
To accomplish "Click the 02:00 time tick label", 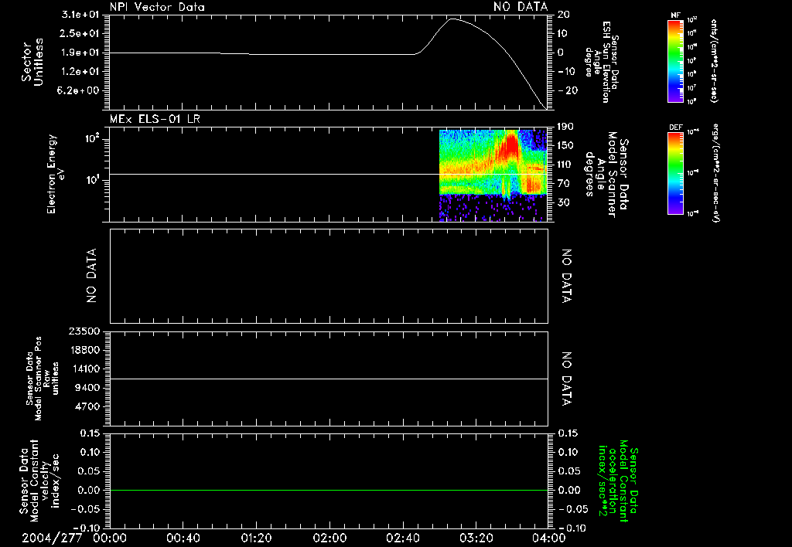I will (x=329, y=538).
